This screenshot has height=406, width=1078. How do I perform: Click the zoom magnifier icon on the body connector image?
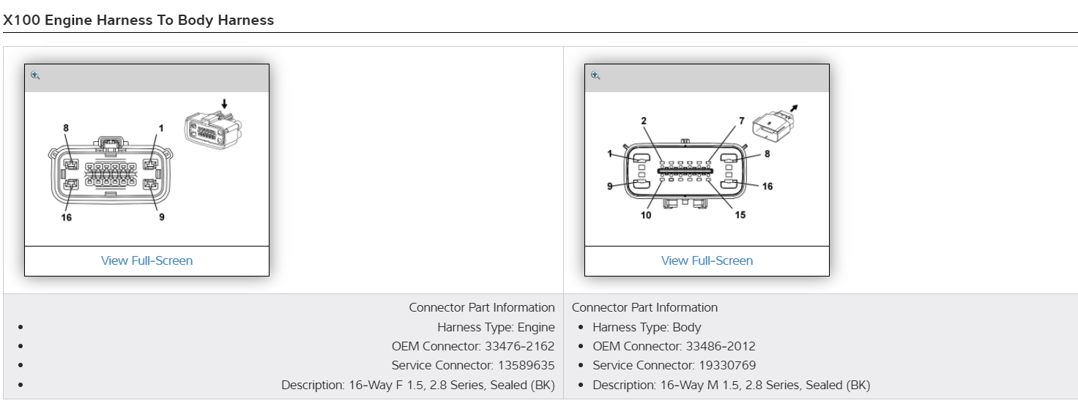[x=595, y=75]
